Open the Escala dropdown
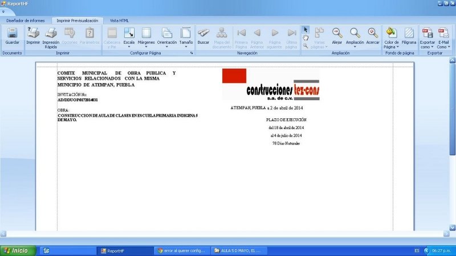 pos(129,37)
